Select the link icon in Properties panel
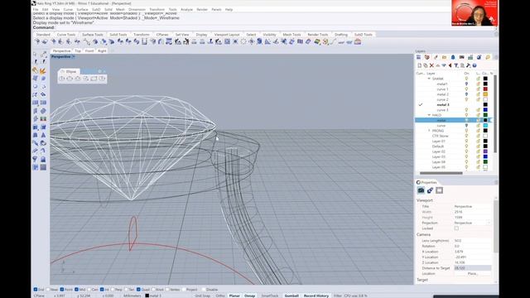 [x=430, y=190]
